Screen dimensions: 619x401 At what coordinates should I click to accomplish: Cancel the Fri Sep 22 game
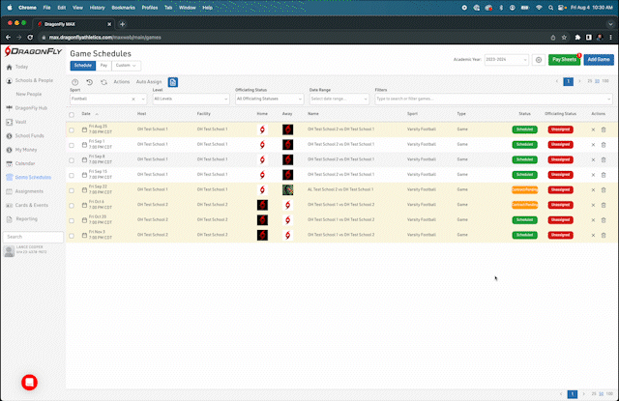(x=594, y=189)
